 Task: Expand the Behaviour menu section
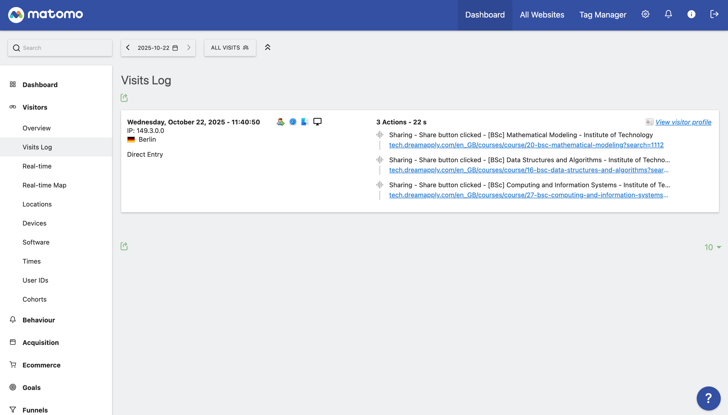(x=39, y=320)
